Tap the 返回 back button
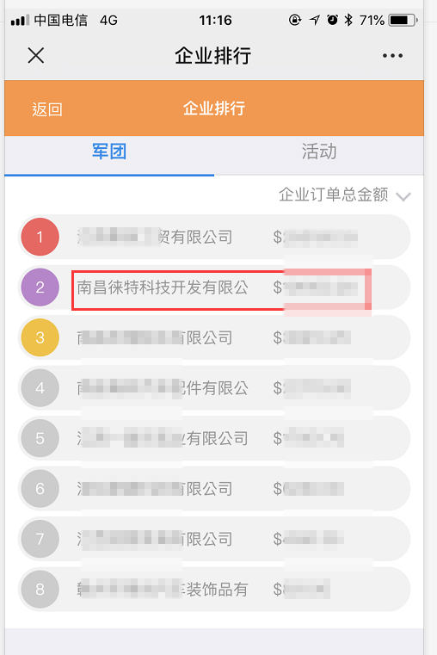The image size is (437, 655). click(47, 109)
